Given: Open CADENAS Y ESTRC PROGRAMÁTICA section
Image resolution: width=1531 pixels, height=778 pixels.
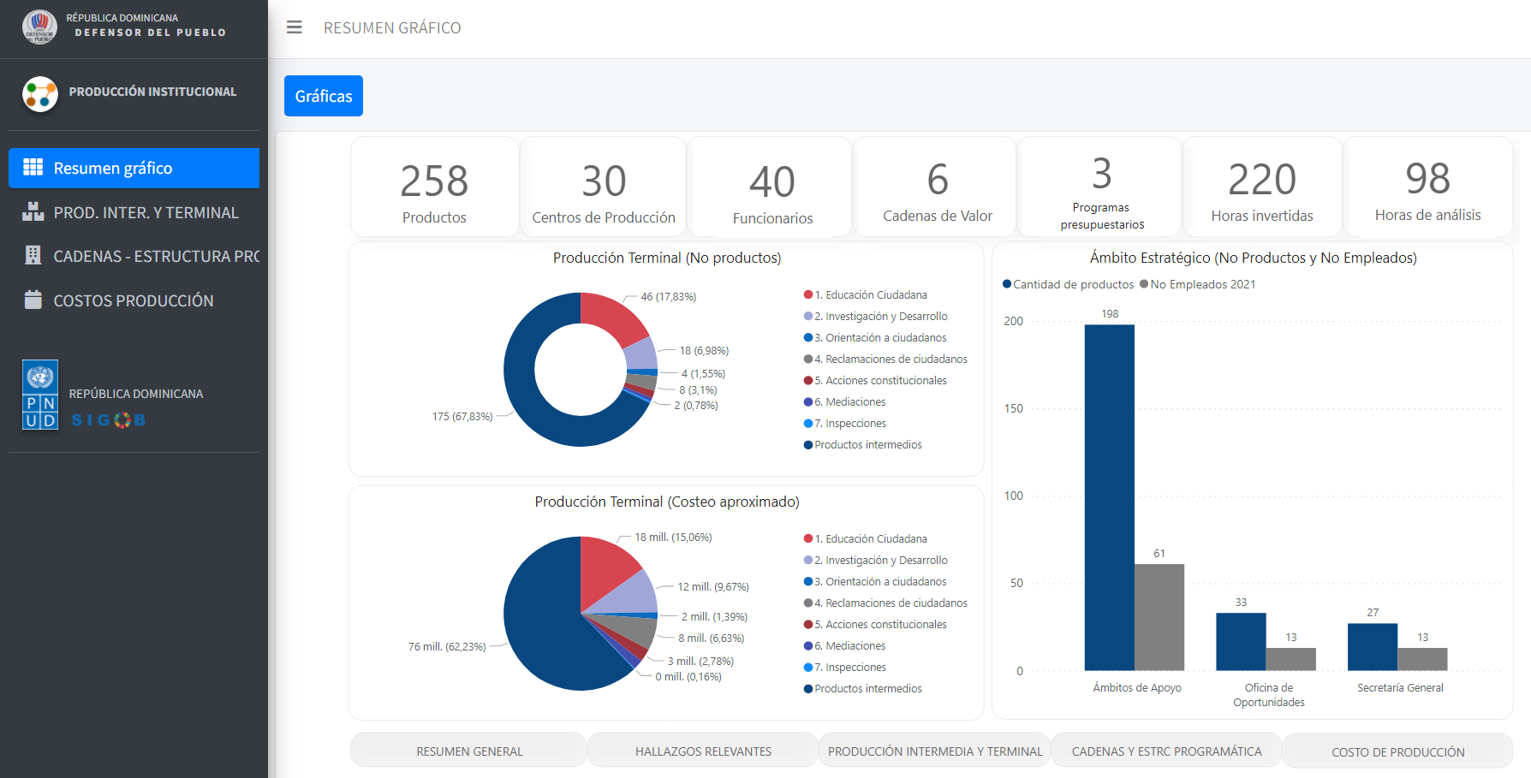Looking at the screenshot, I should tap(1166, 751).
